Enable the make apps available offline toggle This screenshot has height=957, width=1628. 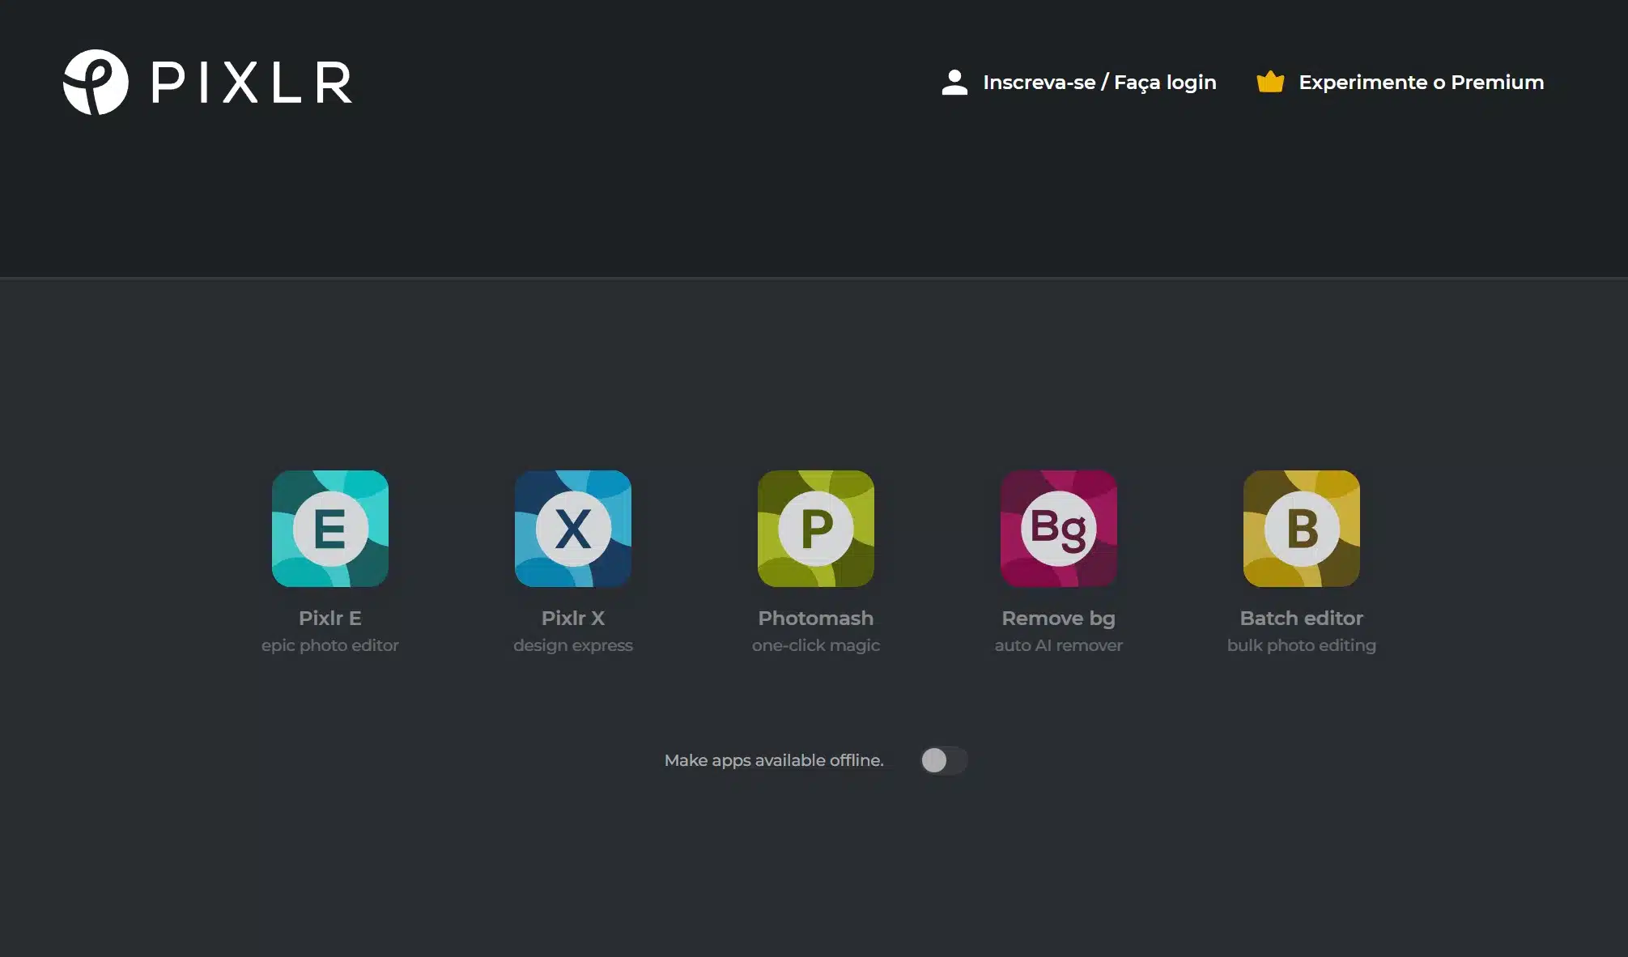coord(943,760)
